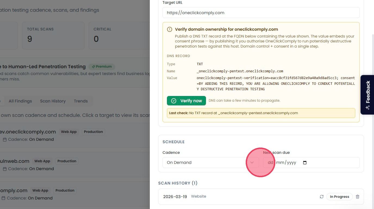Select the DNS record Name value
Screen dimensions: 374x209
240,71
